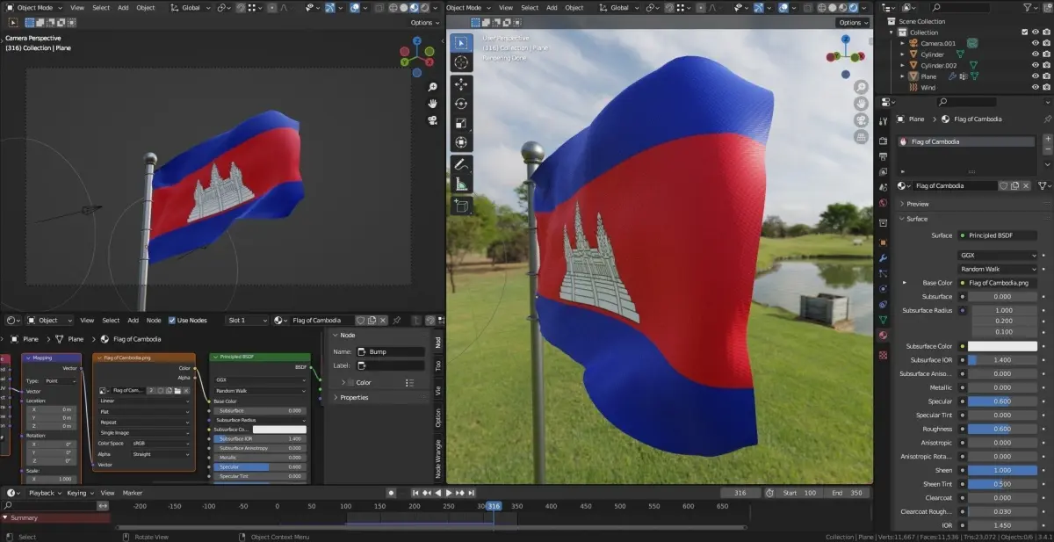Screen dimensions: 1054x542
Task: Expand the Preview panel in properties
Action: (918, 204)
